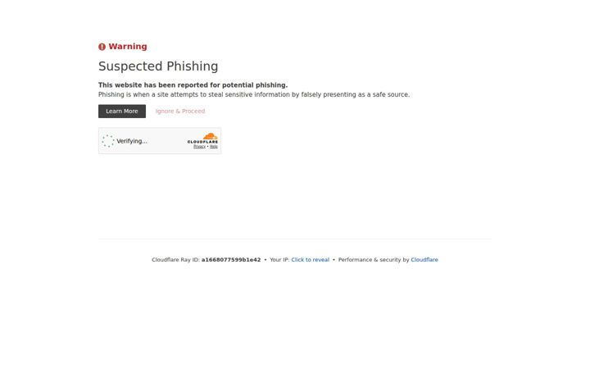
Task: Follow the Cloudflare link in the footer
Action: (424, 260)
